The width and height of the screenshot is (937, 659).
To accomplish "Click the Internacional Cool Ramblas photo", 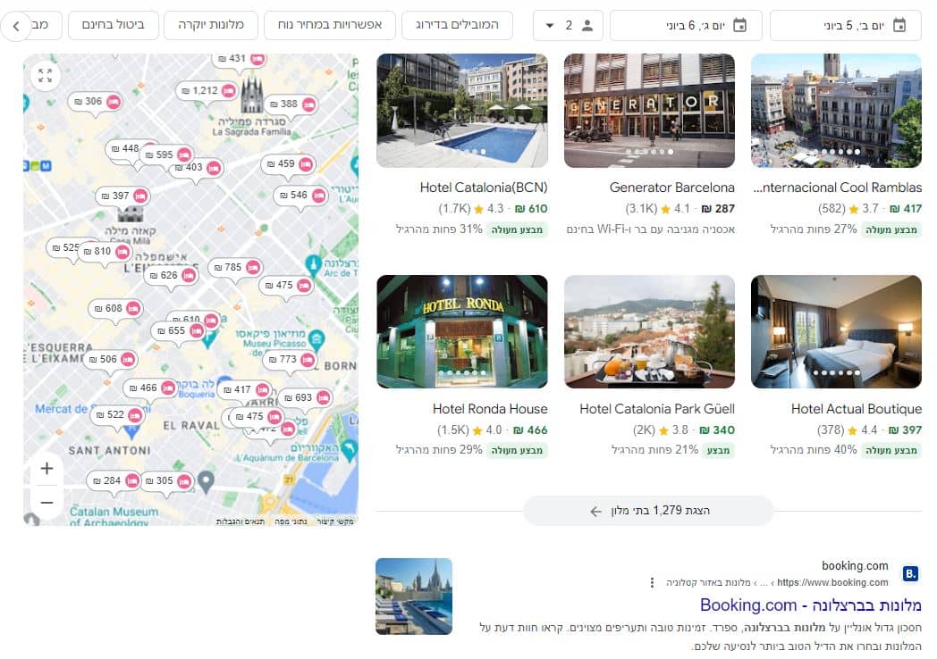I will tap(836, 111).
